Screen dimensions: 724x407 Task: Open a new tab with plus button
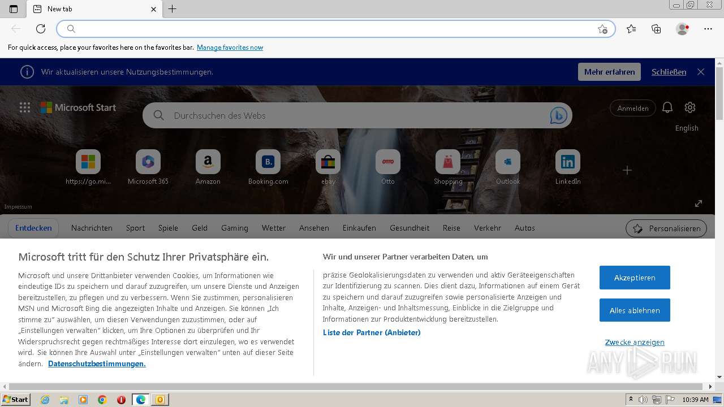click(x=173, y=8)
